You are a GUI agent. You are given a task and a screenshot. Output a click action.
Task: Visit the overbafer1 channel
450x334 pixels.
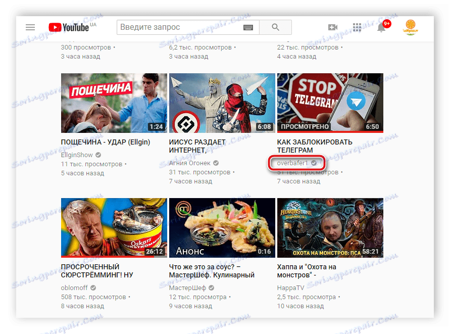tap(292, 163)
